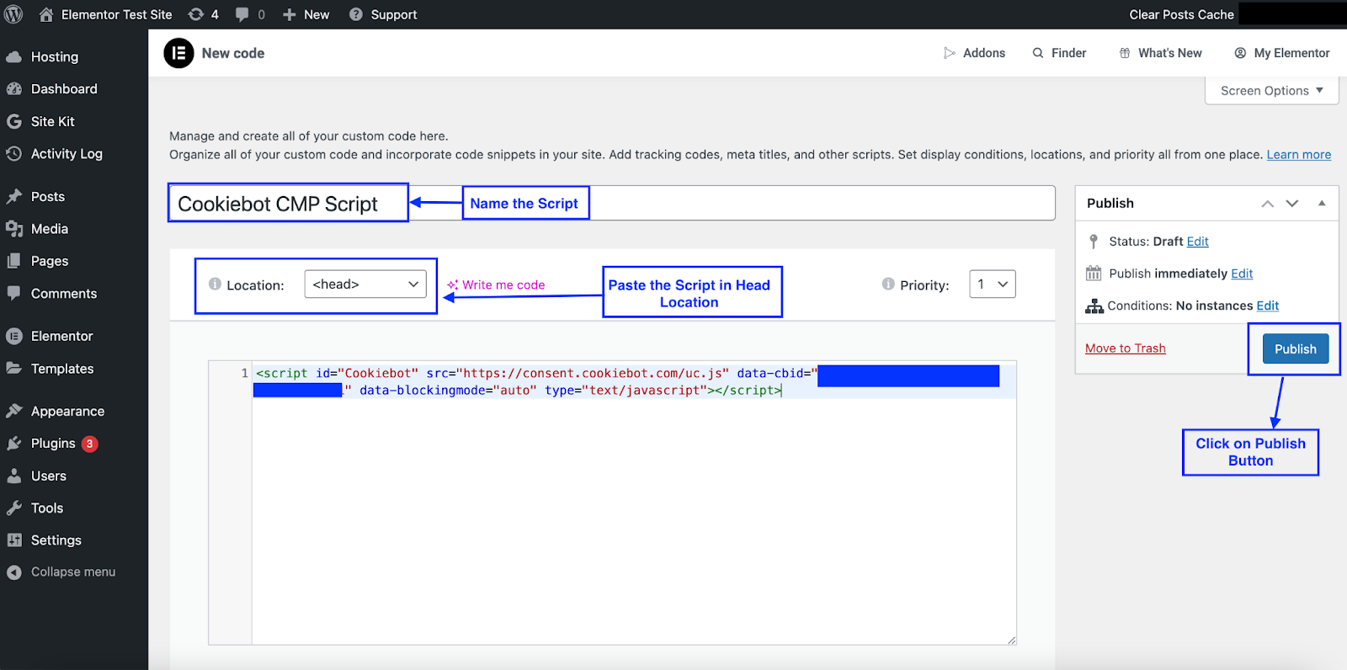Move Publish box up arrow
Image resolution: width=1347 pixels, height=670 pixels.
[1267, 204]
